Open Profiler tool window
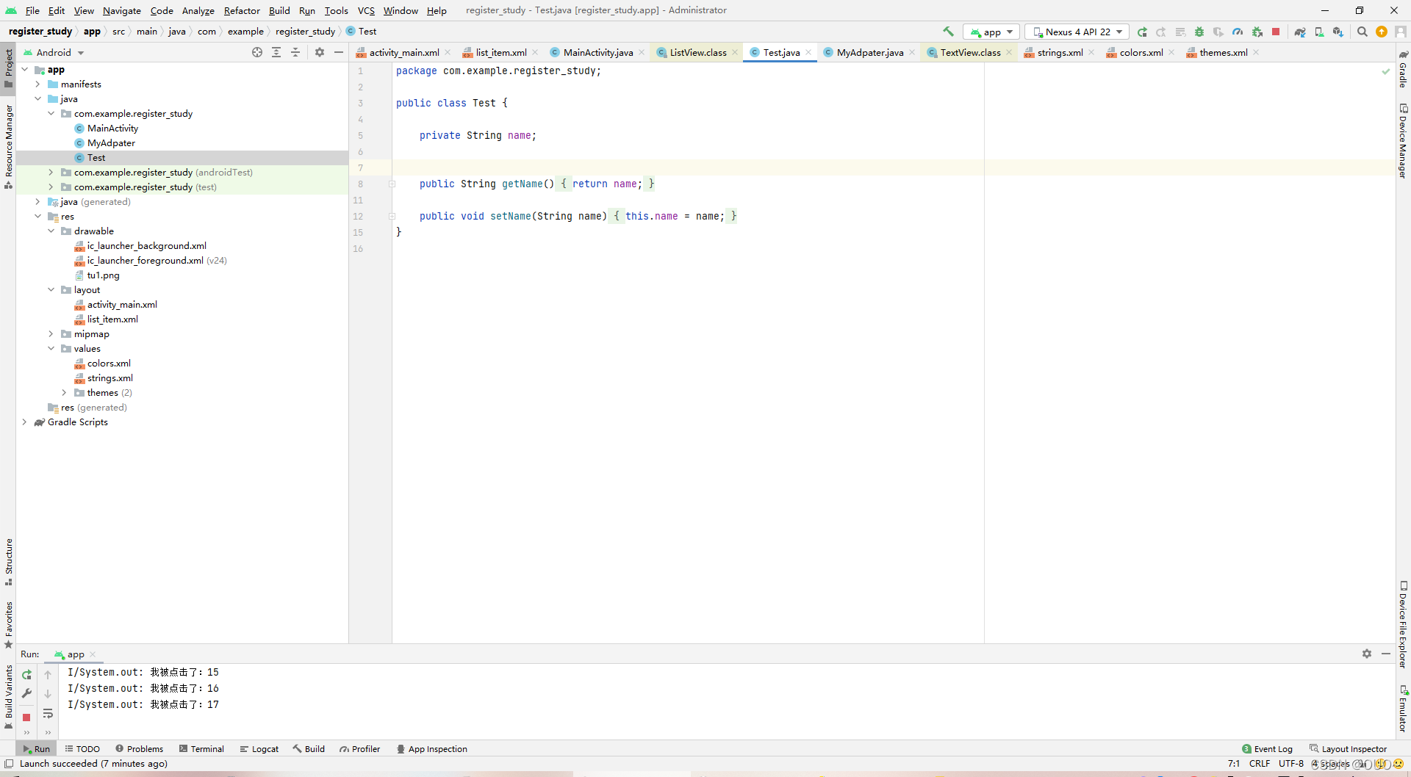Image resolution: width=1411 pixels, height=777 pixels. pyautogui.click(x=359, y=749)
